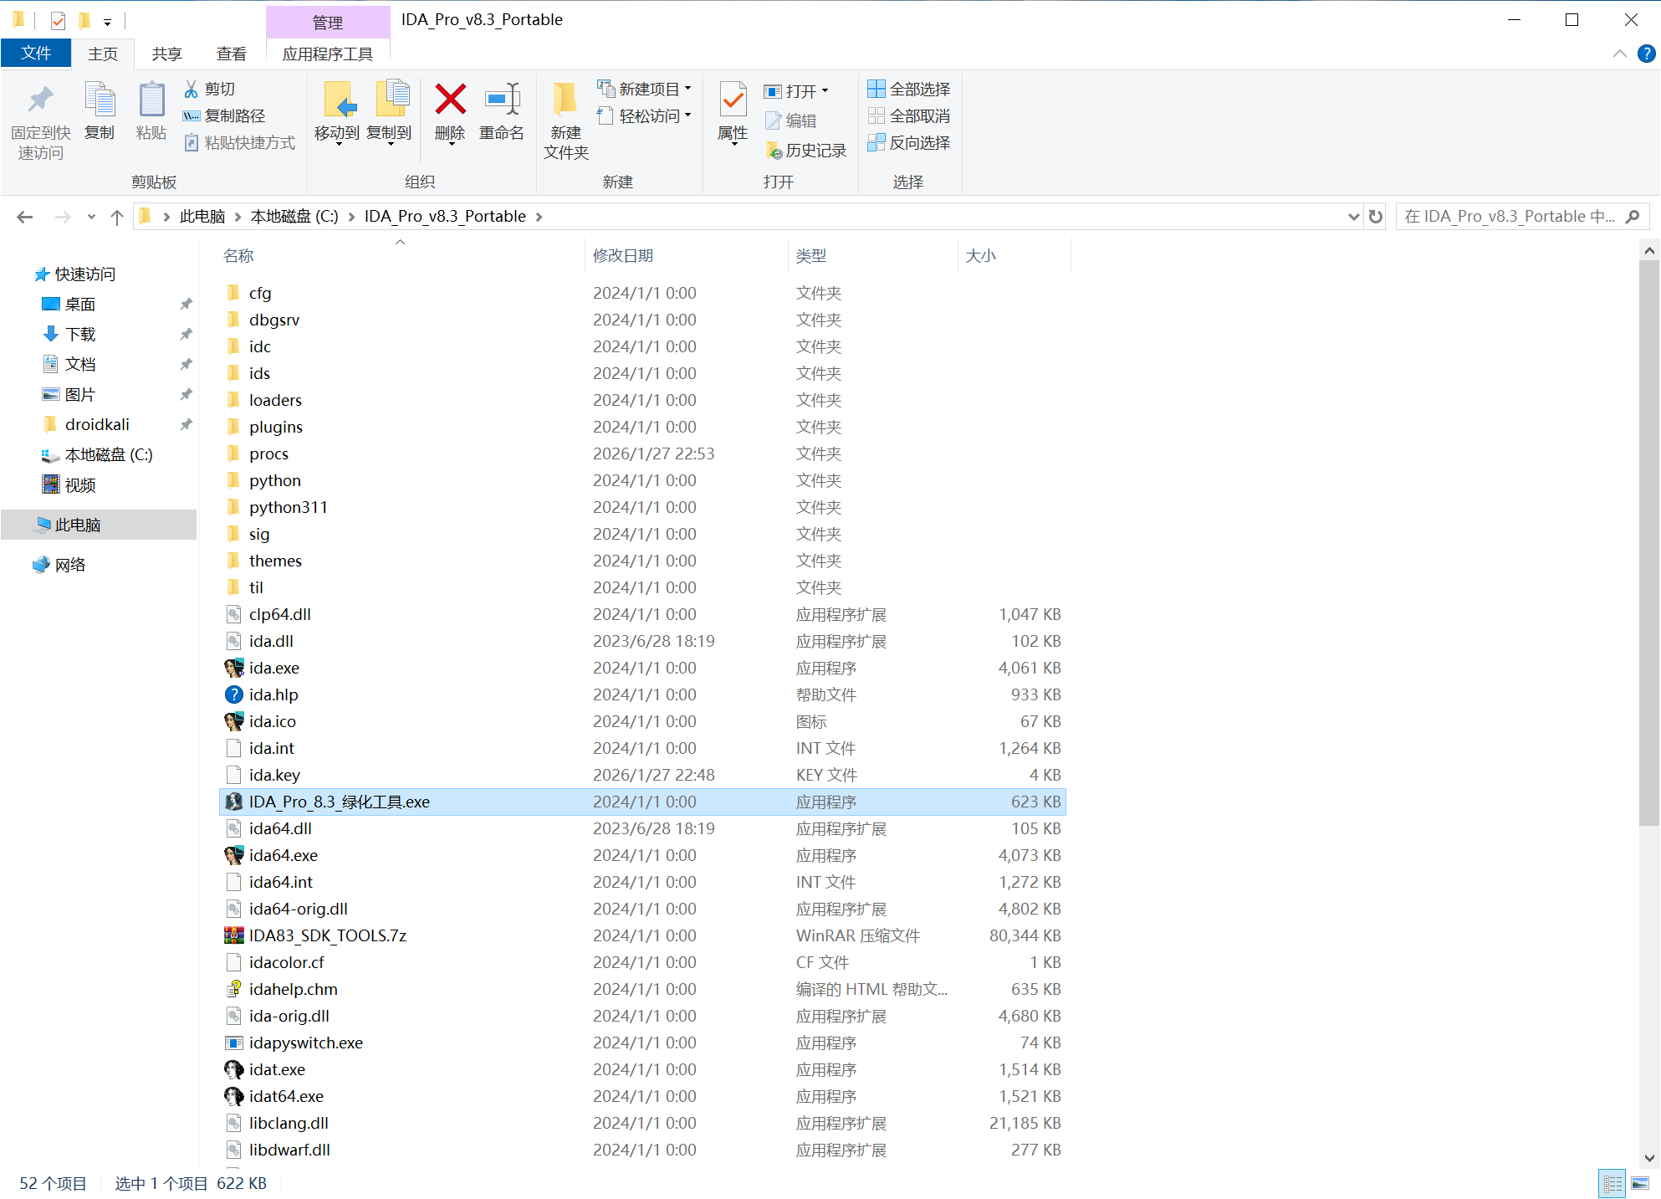Click Invert Selection (反向选择)
1661x1199 pixels.
point(909,142)
